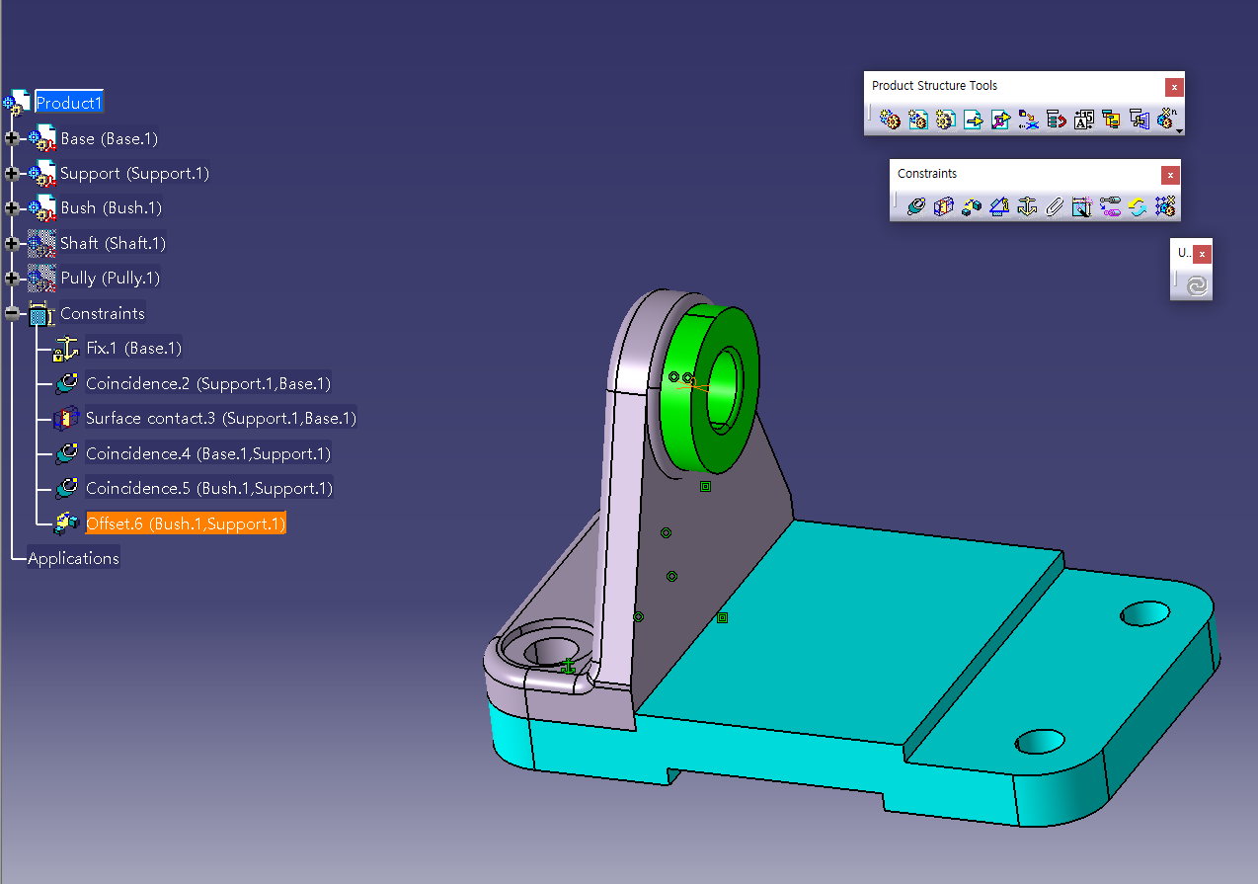
Task: Select 'Shaft (Shaft.1)' tree entry
Action: [x=113, y=243]
